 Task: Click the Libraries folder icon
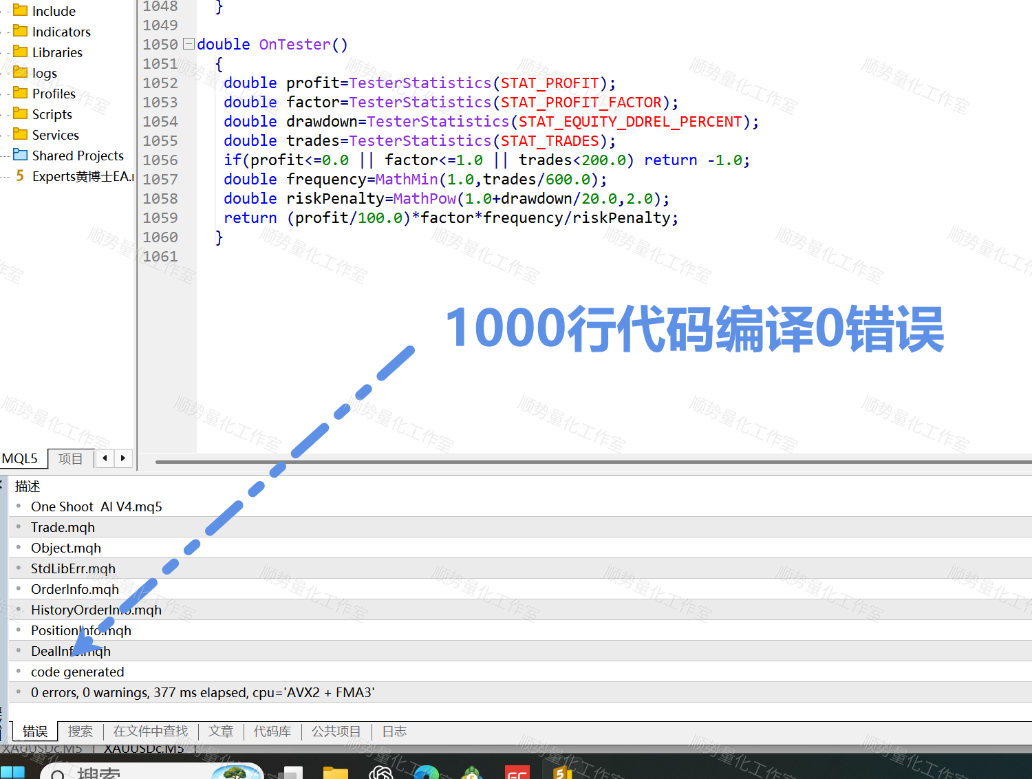pyautogui.click(x=21, y=52)
